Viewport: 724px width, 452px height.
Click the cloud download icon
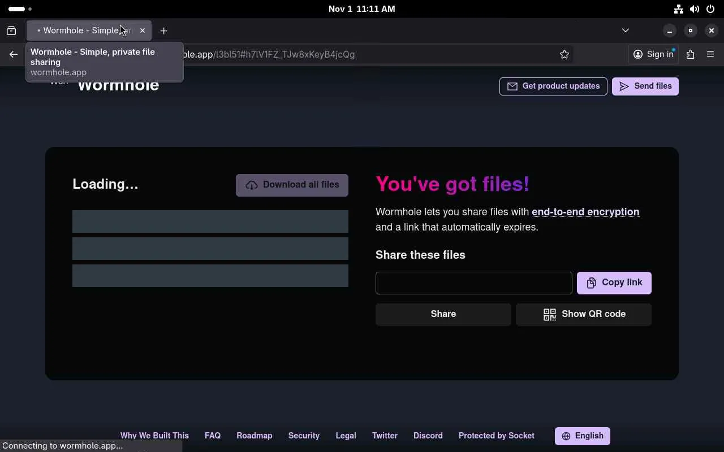252,185
